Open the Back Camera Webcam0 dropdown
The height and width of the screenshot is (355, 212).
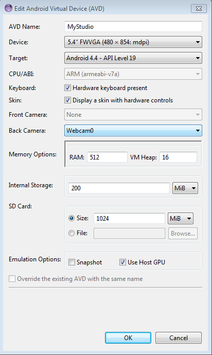133,130
